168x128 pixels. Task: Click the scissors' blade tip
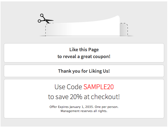click(x=52, y=20)
